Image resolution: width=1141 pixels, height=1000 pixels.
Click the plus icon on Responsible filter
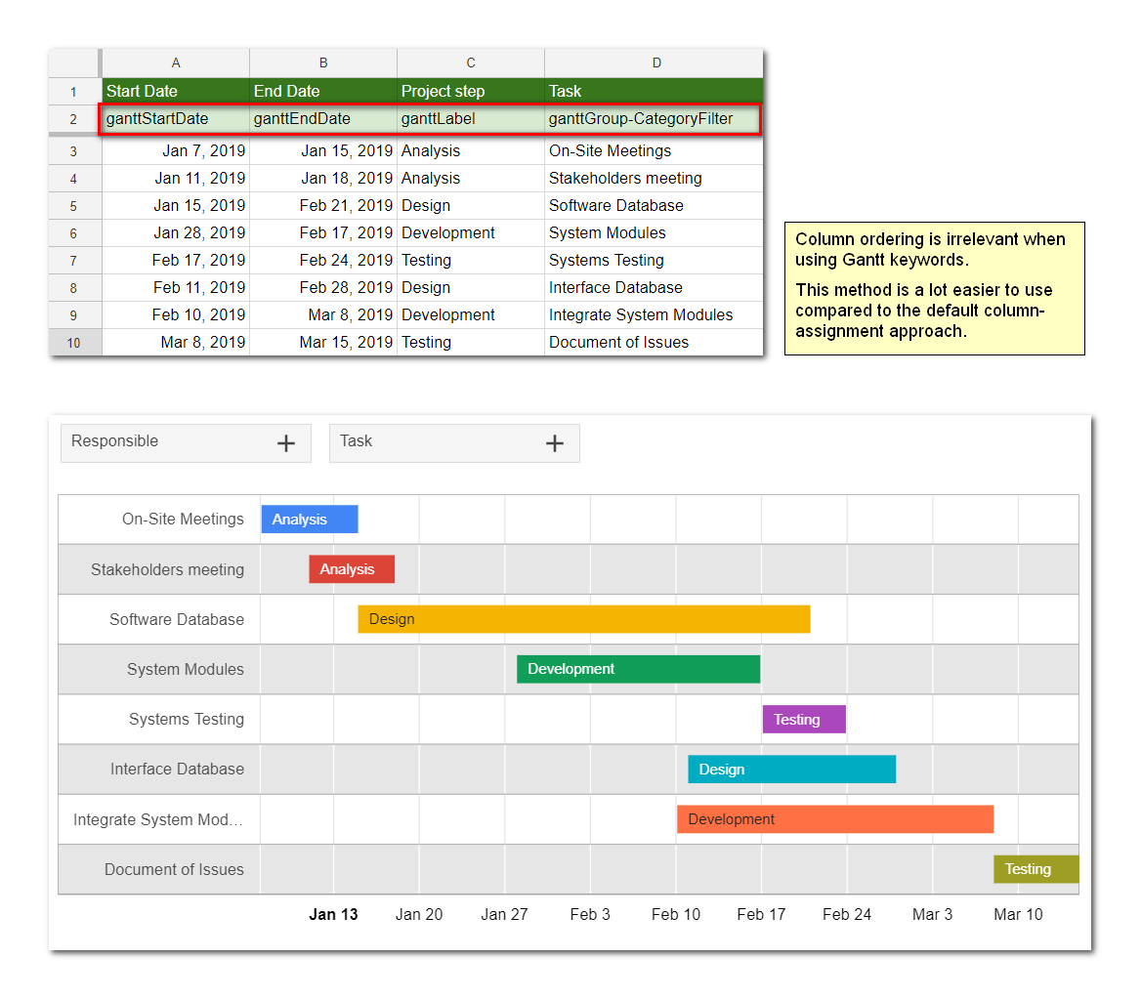pyautogui.click(x=285, y=443)
